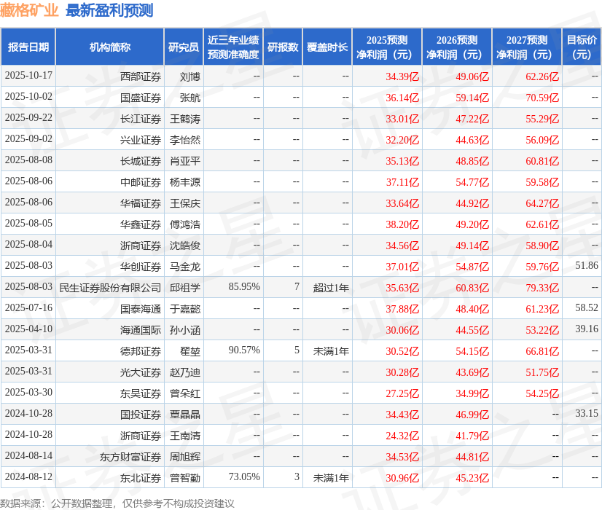Select the 机构简称 column header

coord(110,47)
